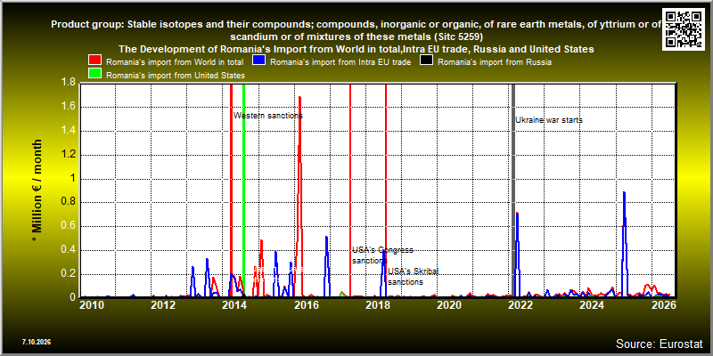The height and width of the screenshot is (356, 713).
Task: Click the y-axis value 1.8
Action: (69, 83)
